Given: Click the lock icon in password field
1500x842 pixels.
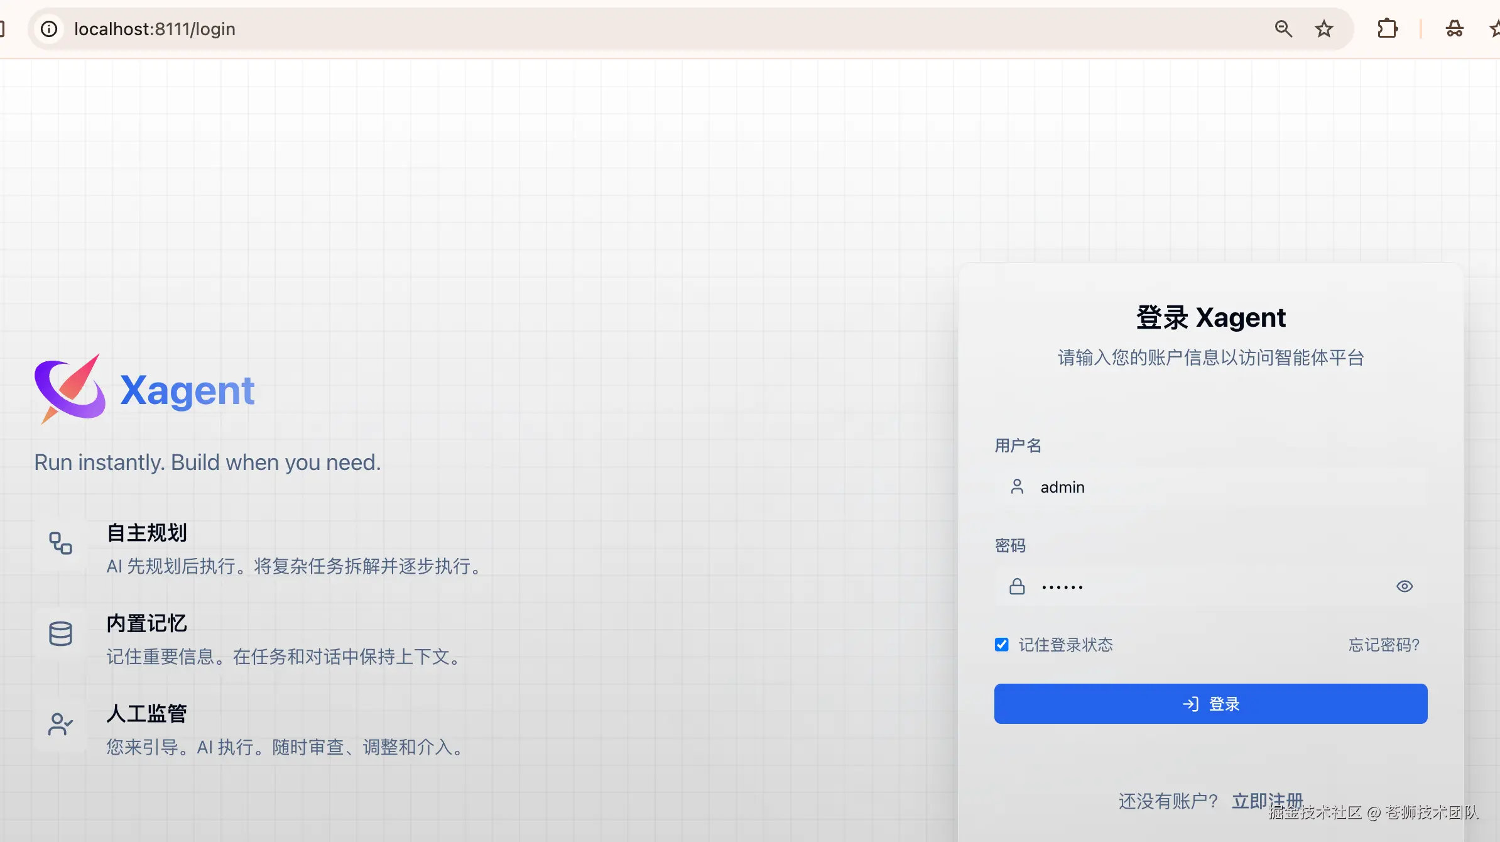Looking at the screenshot, I should (1017, 586).
